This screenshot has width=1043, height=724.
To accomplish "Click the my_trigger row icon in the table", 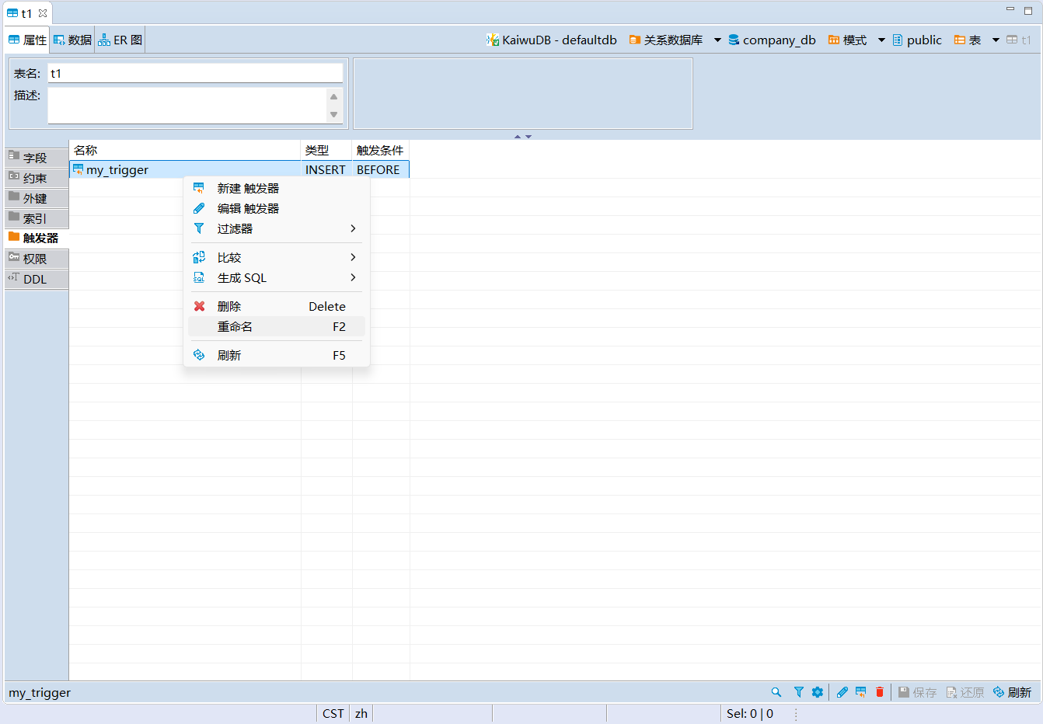I will tap(78, 169).
